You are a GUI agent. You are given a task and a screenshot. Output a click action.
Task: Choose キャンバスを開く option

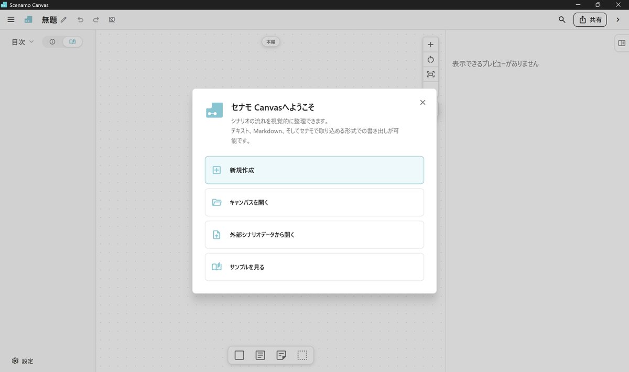tap(314, 202)
